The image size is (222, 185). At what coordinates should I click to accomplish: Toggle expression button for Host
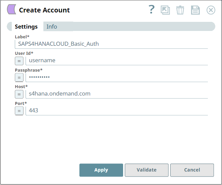coord(19,94)
